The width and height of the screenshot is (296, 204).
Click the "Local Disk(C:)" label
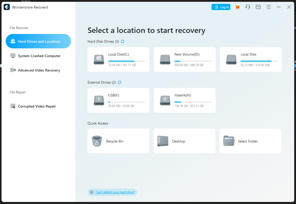pyautogui.click(x=119, y=54)
